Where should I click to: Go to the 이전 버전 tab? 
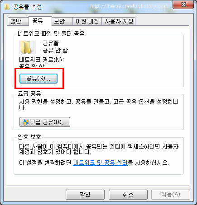click(87, 21)
